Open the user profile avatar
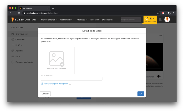184x112 pixels. (167, 19)
